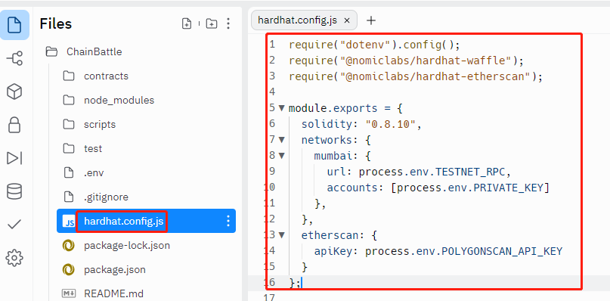Open the Files sidebar icon
The width and height of the screenshot is (610, 301).
coord(14,25)
